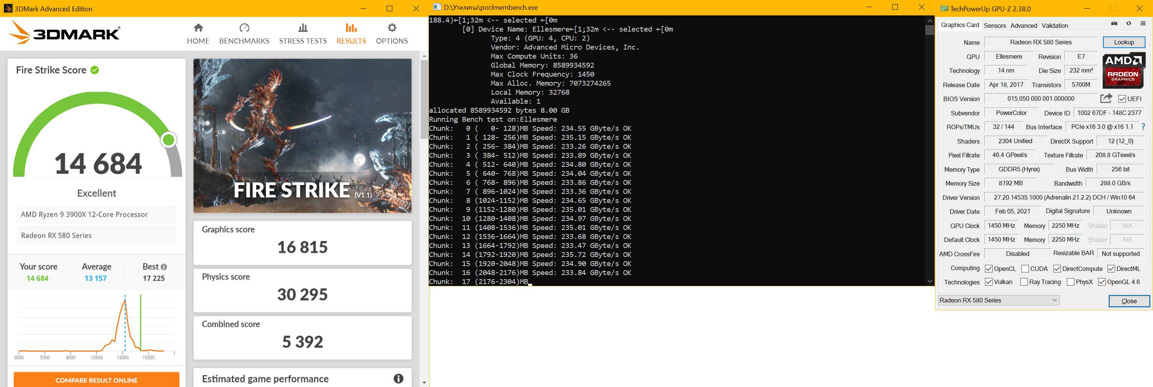The width and height of the screenshot is (1153, 387).
Task: Open the 3DMark Options gear
Action: [392, 34]
